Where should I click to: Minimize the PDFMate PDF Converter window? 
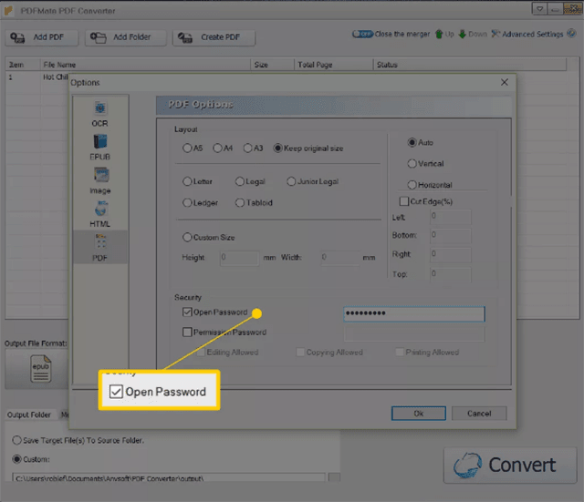pos(555,8)
